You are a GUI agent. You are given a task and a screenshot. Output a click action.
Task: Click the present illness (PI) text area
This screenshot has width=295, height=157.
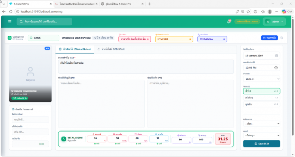click(x=101, y=104)
